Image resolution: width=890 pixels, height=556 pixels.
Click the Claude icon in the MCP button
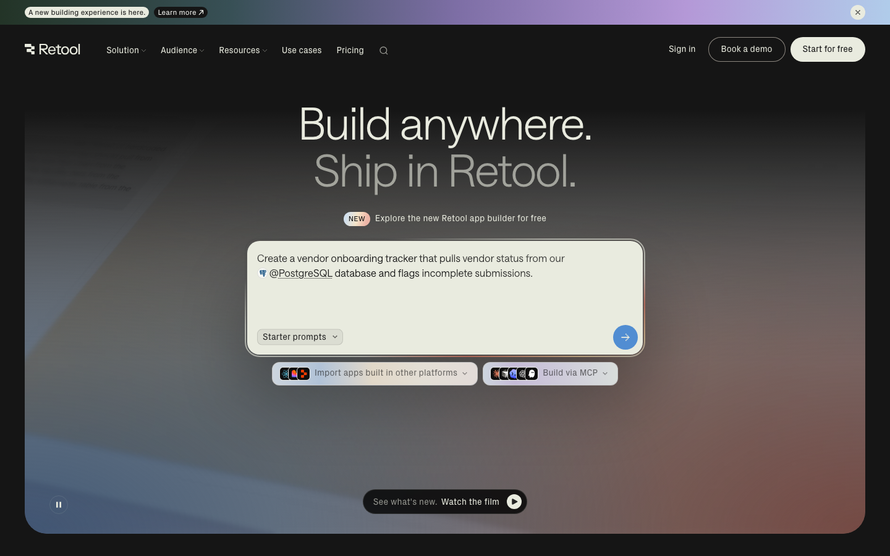tap(496, 374)
